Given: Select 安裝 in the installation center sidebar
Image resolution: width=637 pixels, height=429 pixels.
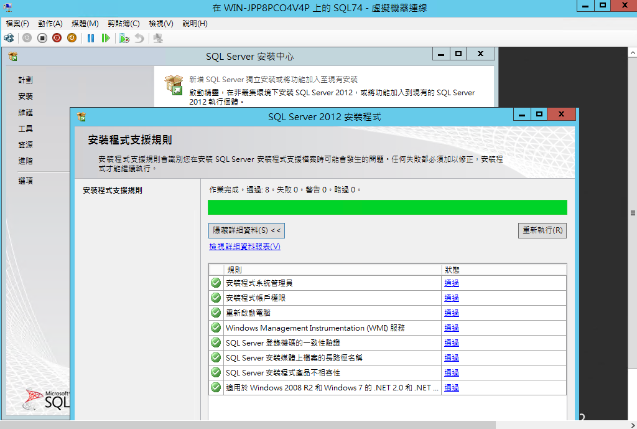Looking at the screenshot, I should click(x=26, y=97).
